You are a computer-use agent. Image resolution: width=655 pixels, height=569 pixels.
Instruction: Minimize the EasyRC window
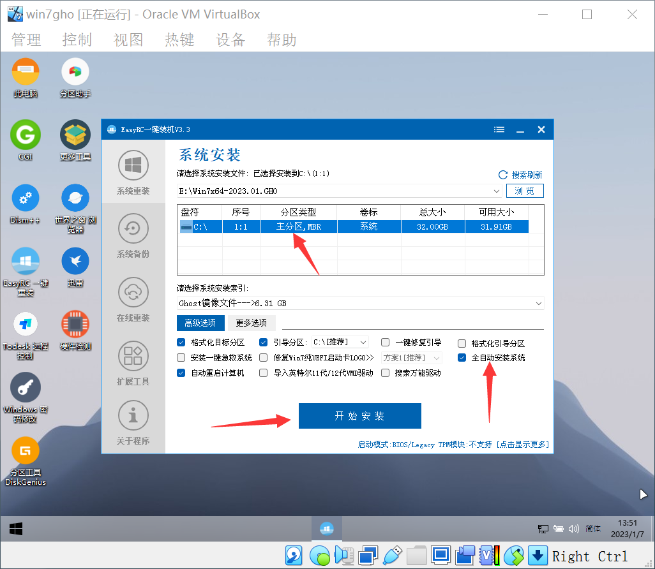[x=520, y=130]
